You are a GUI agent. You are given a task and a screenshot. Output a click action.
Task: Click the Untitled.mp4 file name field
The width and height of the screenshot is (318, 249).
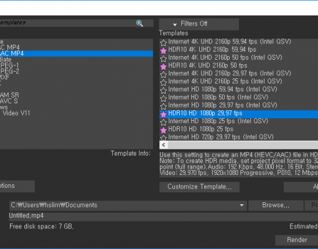[x=164, y=216]
